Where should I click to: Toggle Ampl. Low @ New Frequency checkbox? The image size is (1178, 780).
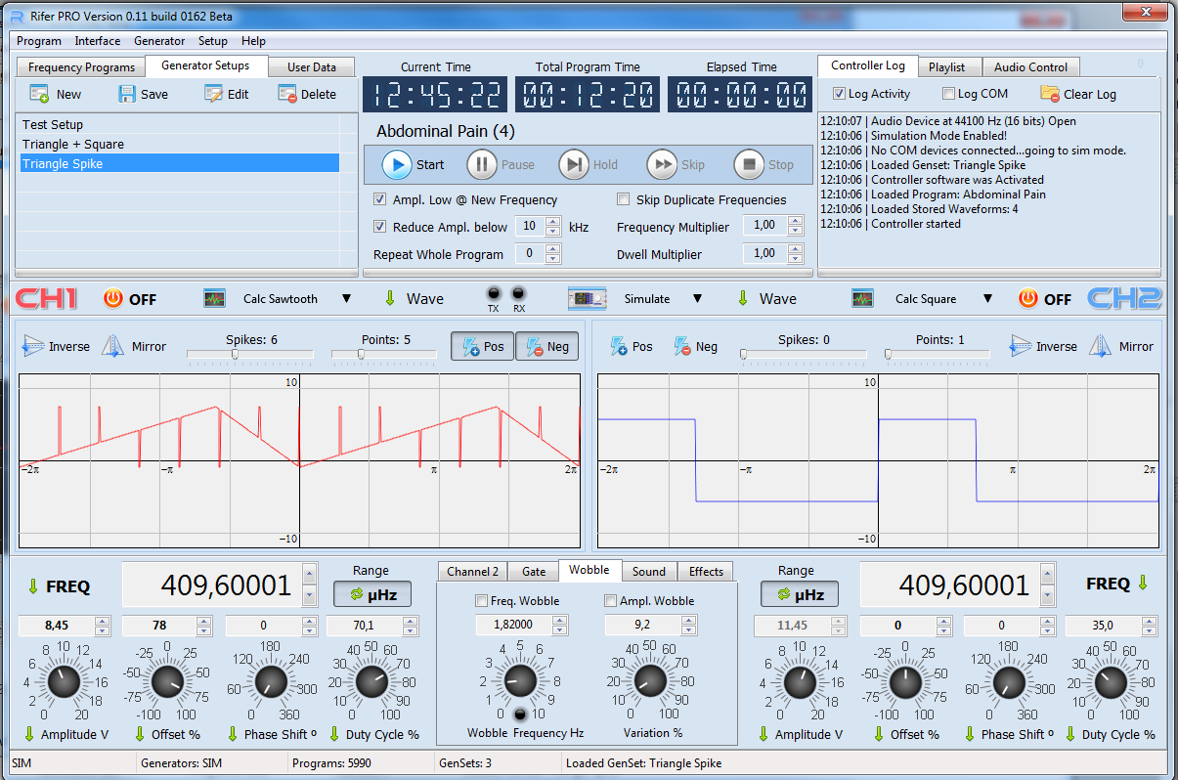click(x=380, y=199)
